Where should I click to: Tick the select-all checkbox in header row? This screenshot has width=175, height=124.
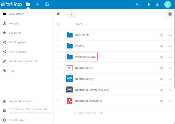pos(59,24)
